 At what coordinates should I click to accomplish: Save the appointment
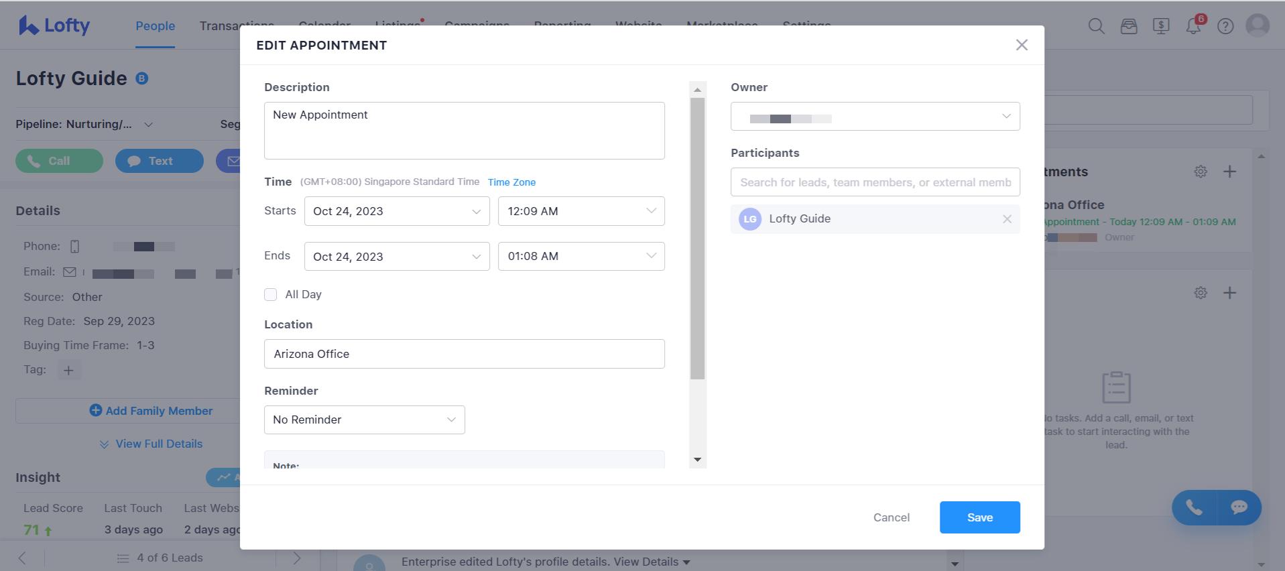coord(979,517)
